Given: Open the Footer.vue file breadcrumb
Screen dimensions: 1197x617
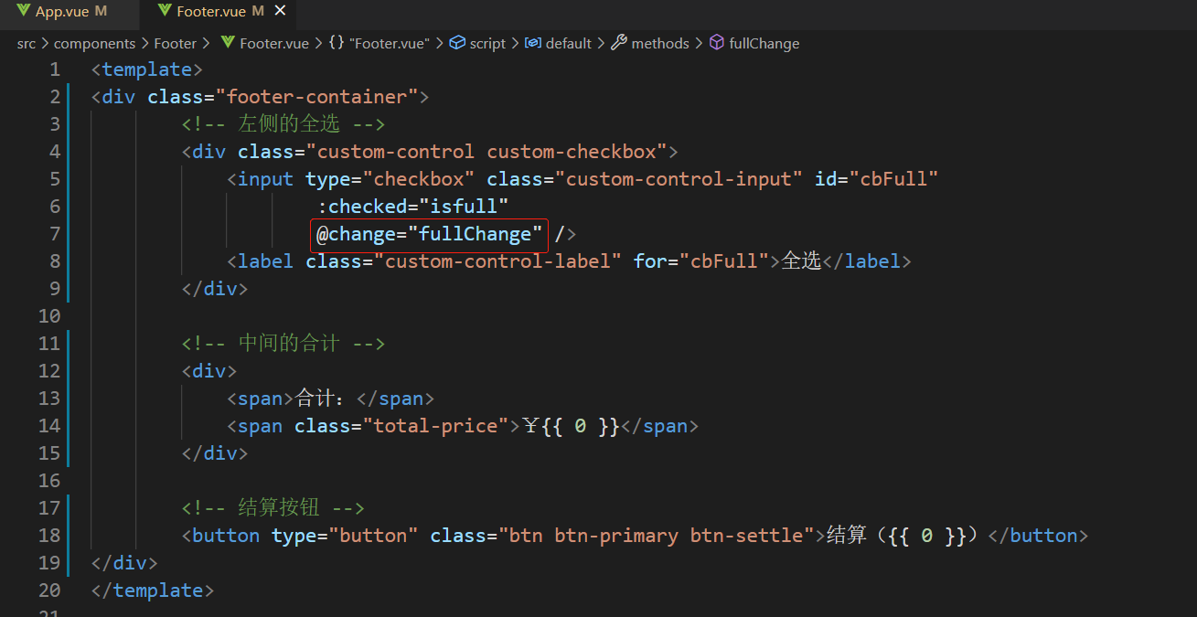Looking at the screenshot, I should [x=274, y=43].
